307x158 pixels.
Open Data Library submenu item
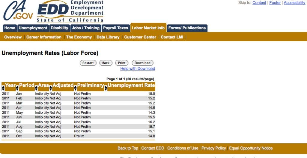pyautogui.click(x=108, y=37)
